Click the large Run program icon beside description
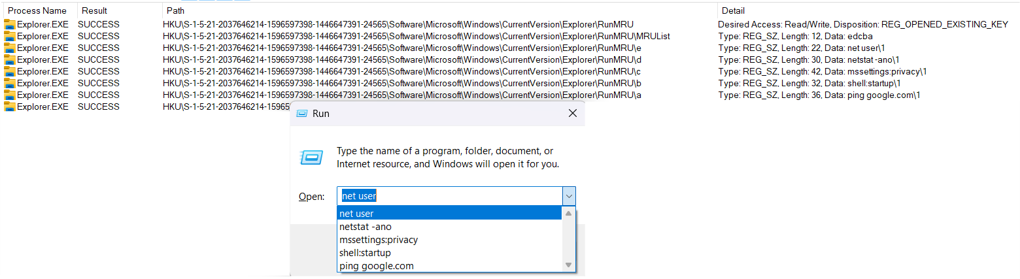 [311, 157]
